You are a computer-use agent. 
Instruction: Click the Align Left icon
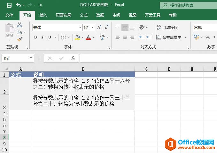point(118,37)
